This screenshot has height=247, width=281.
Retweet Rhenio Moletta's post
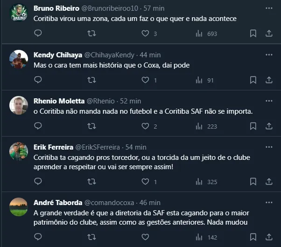[92, 126]
